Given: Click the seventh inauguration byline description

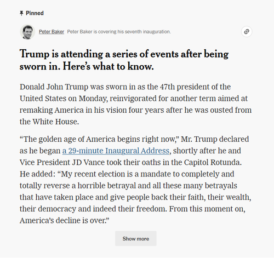Looking at the screenshot, I should (119, 32).
